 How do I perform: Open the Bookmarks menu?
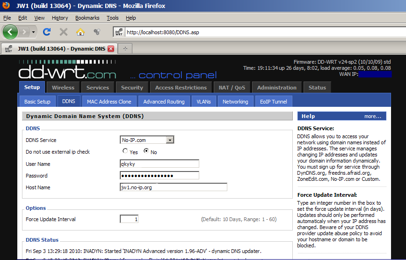click(x=87, y=18)
